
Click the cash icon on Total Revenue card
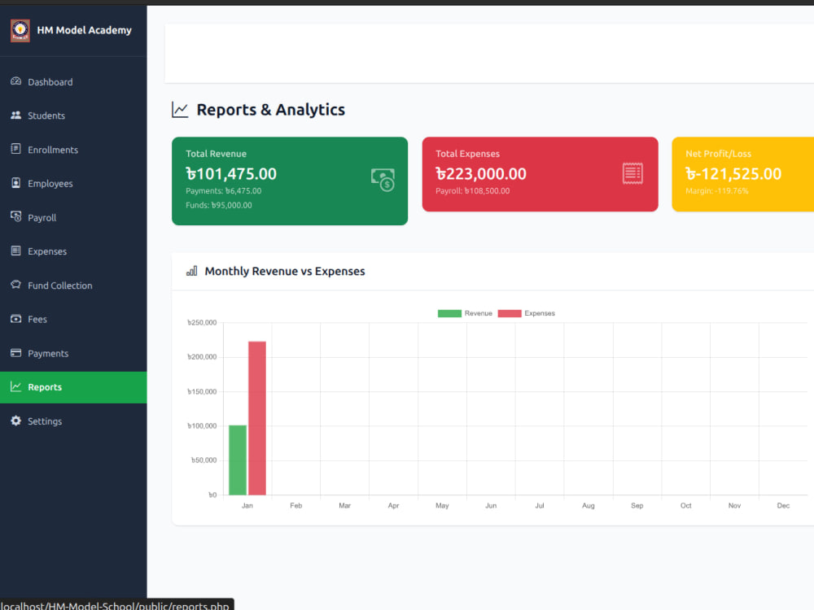(383, 180)
